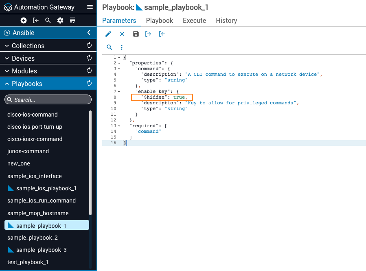Click the checklist icon in sidebar toolbar

coord(72,20)
